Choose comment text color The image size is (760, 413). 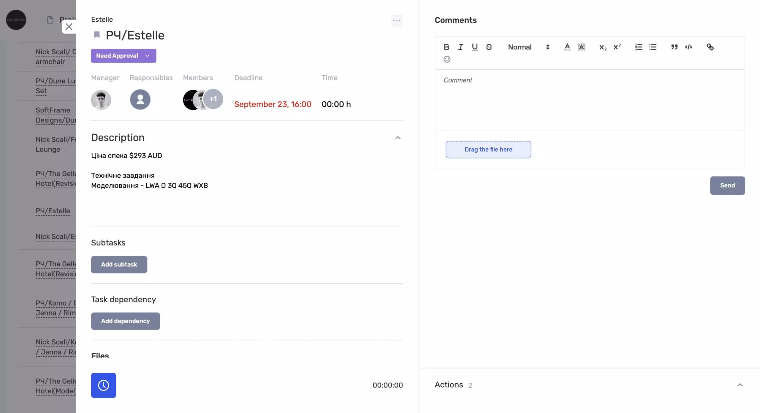[x=567, y=47]
